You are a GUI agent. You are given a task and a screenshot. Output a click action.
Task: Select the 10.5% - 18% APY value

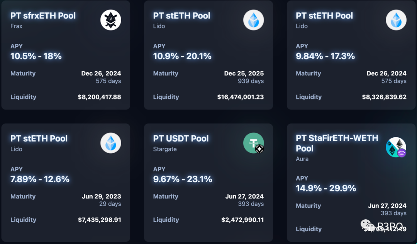36,56
